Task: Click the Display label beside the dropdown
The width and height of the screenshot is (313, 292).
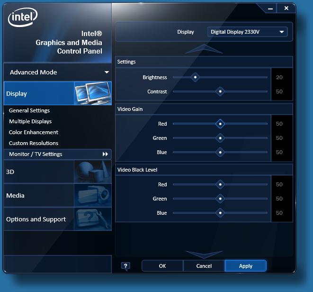Action: pyautogui.click(x=186, y=32)
